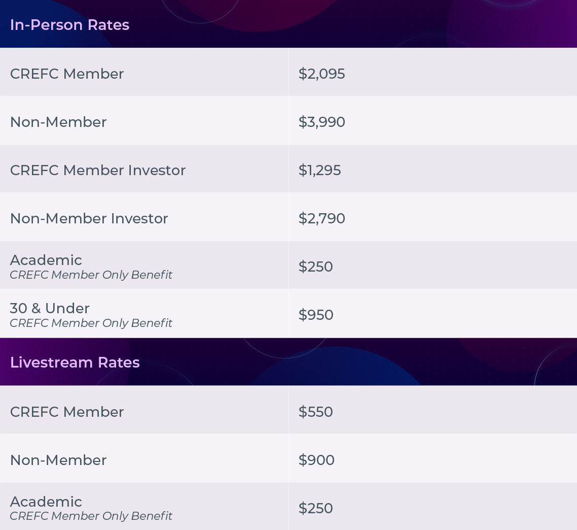The width and height of the screenshot is (577, 530).
Task: Click the $950 price for 30 & Under
Action: pyautogui.click(x=316, y=315)
